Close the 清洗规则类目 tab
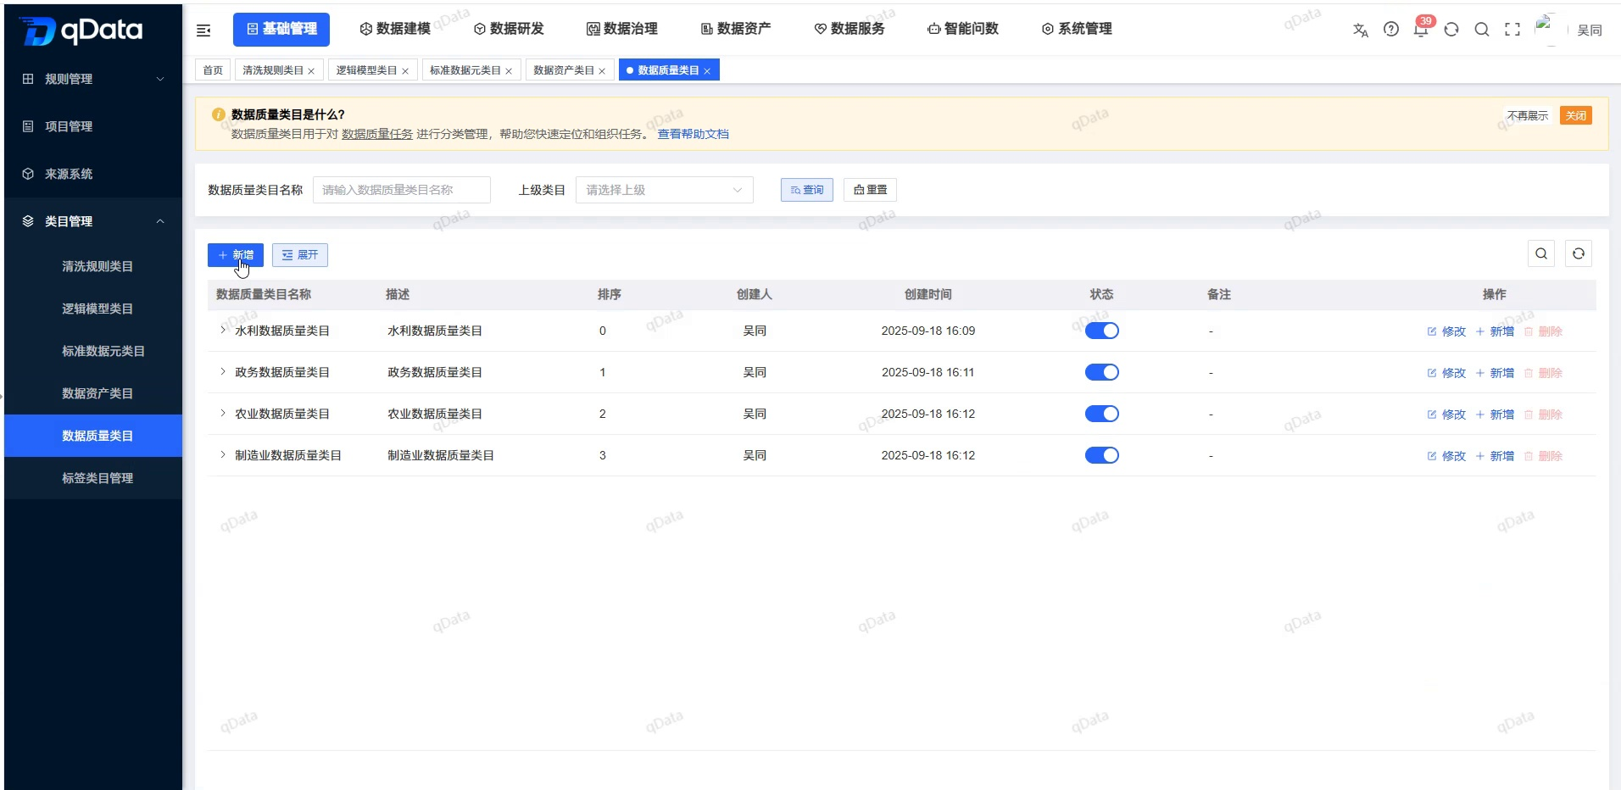Image resolution: width=1621 pixels, height=790 pixels. (x=311, y=71)
